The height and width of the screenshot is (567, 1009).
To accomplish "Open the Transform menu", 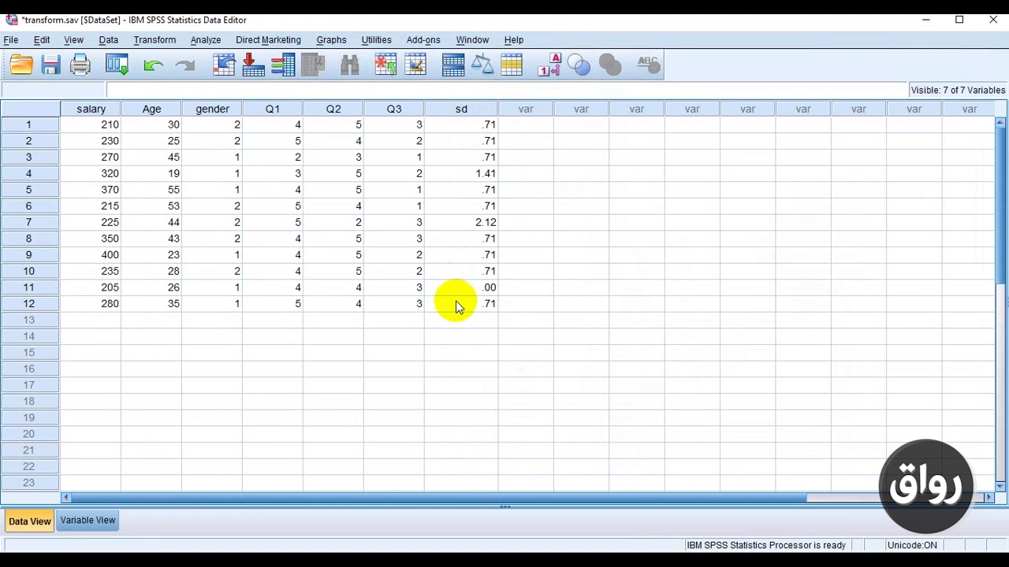I will click(155, 39).
